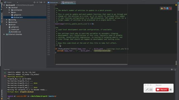The width and height of the screenshot is (179, 100).
Task: Select arrow annotation tool in Record window
Action: [147, 89]
